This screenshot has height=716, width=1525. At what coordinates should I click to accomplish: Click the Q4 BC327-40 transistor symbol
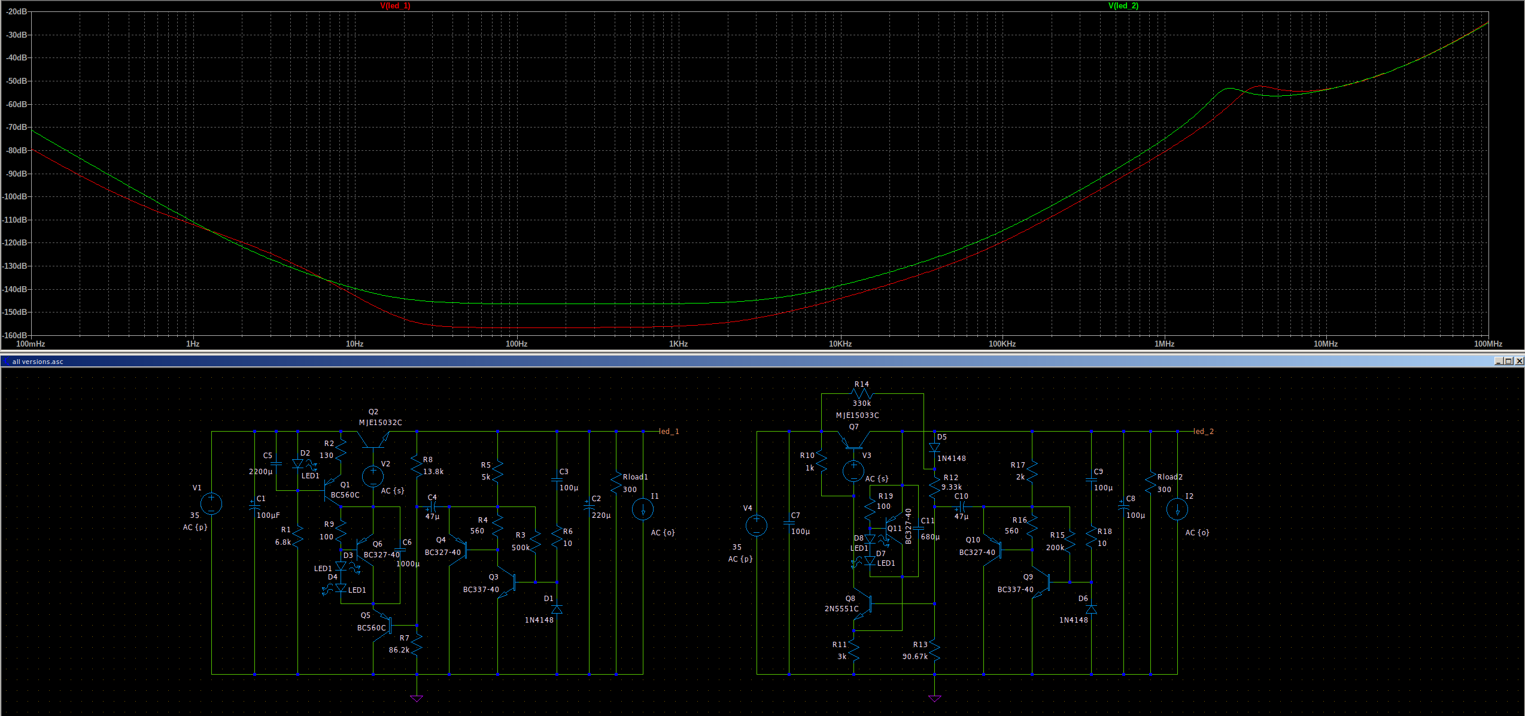(x=458, y=550)
